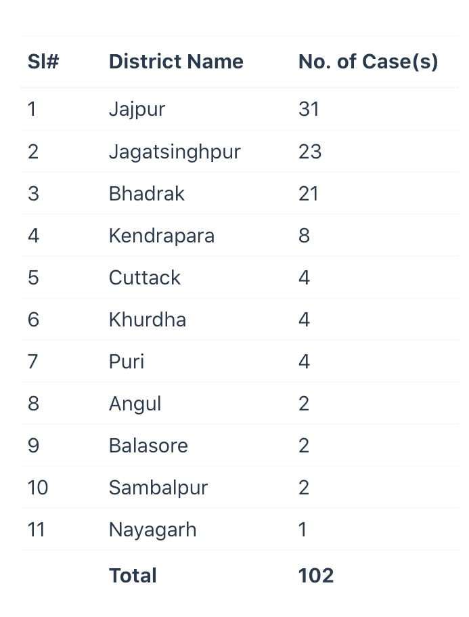Viewport: 469px width, 617px height.
Task: Select Sambalpur in the list
Action: pos(158,488)
